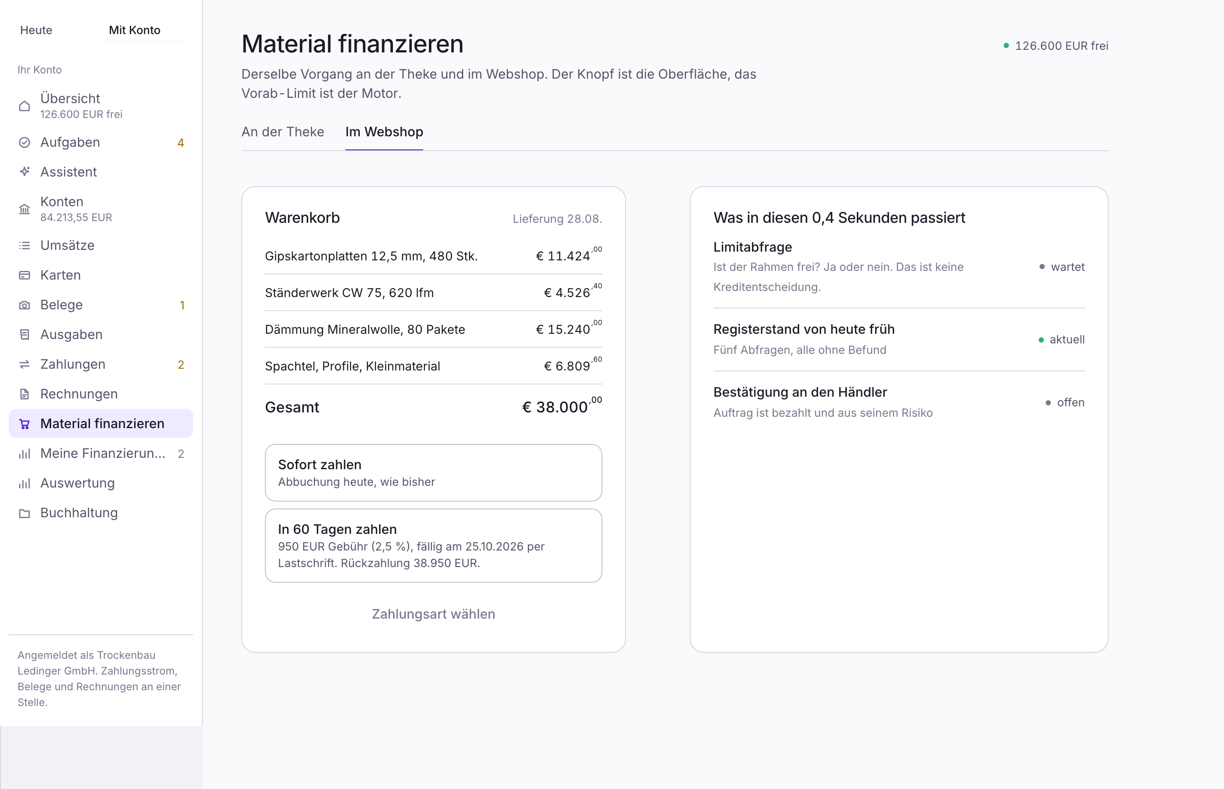
Task: Click the Zahlungsart wählen button
Action: point(433,614)
